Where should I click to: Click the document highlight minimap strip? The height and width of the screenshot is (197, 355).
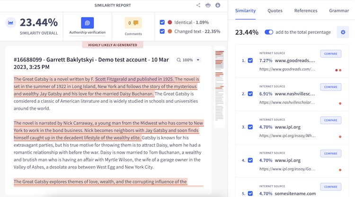click(219, 86)
